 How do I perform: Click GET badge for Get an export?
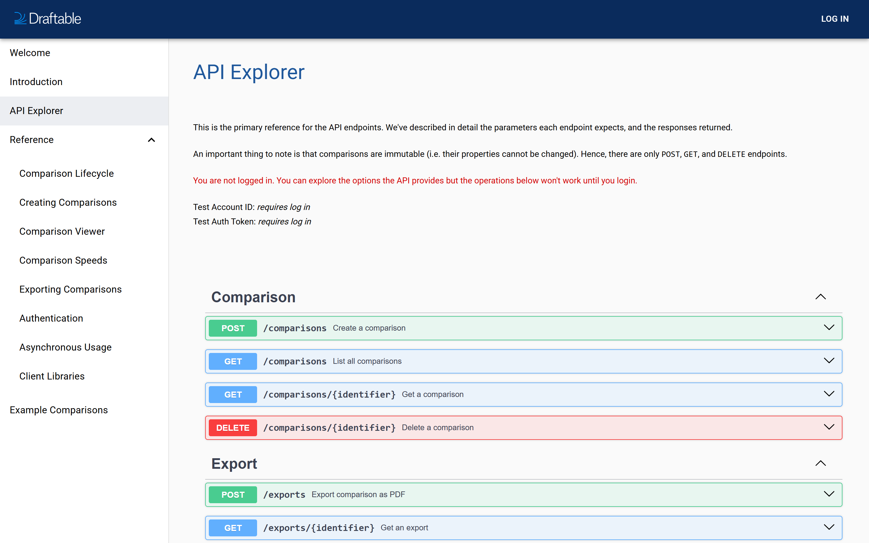(233, 528)
